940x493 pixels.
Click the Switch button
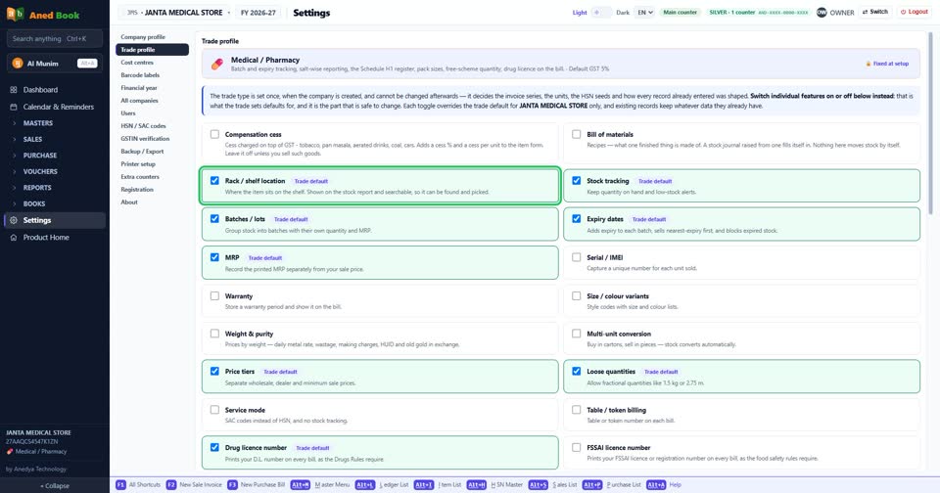pos(875,12)
